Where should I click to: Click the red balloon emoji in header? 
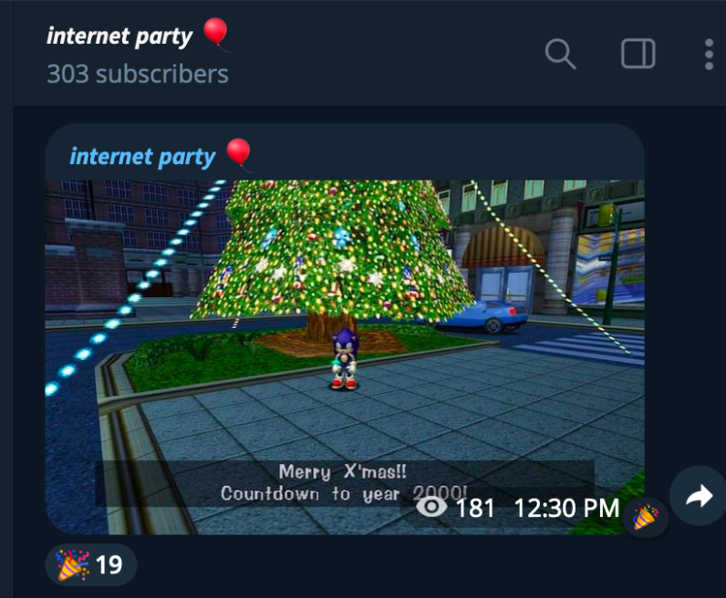[x=216, y=34]
